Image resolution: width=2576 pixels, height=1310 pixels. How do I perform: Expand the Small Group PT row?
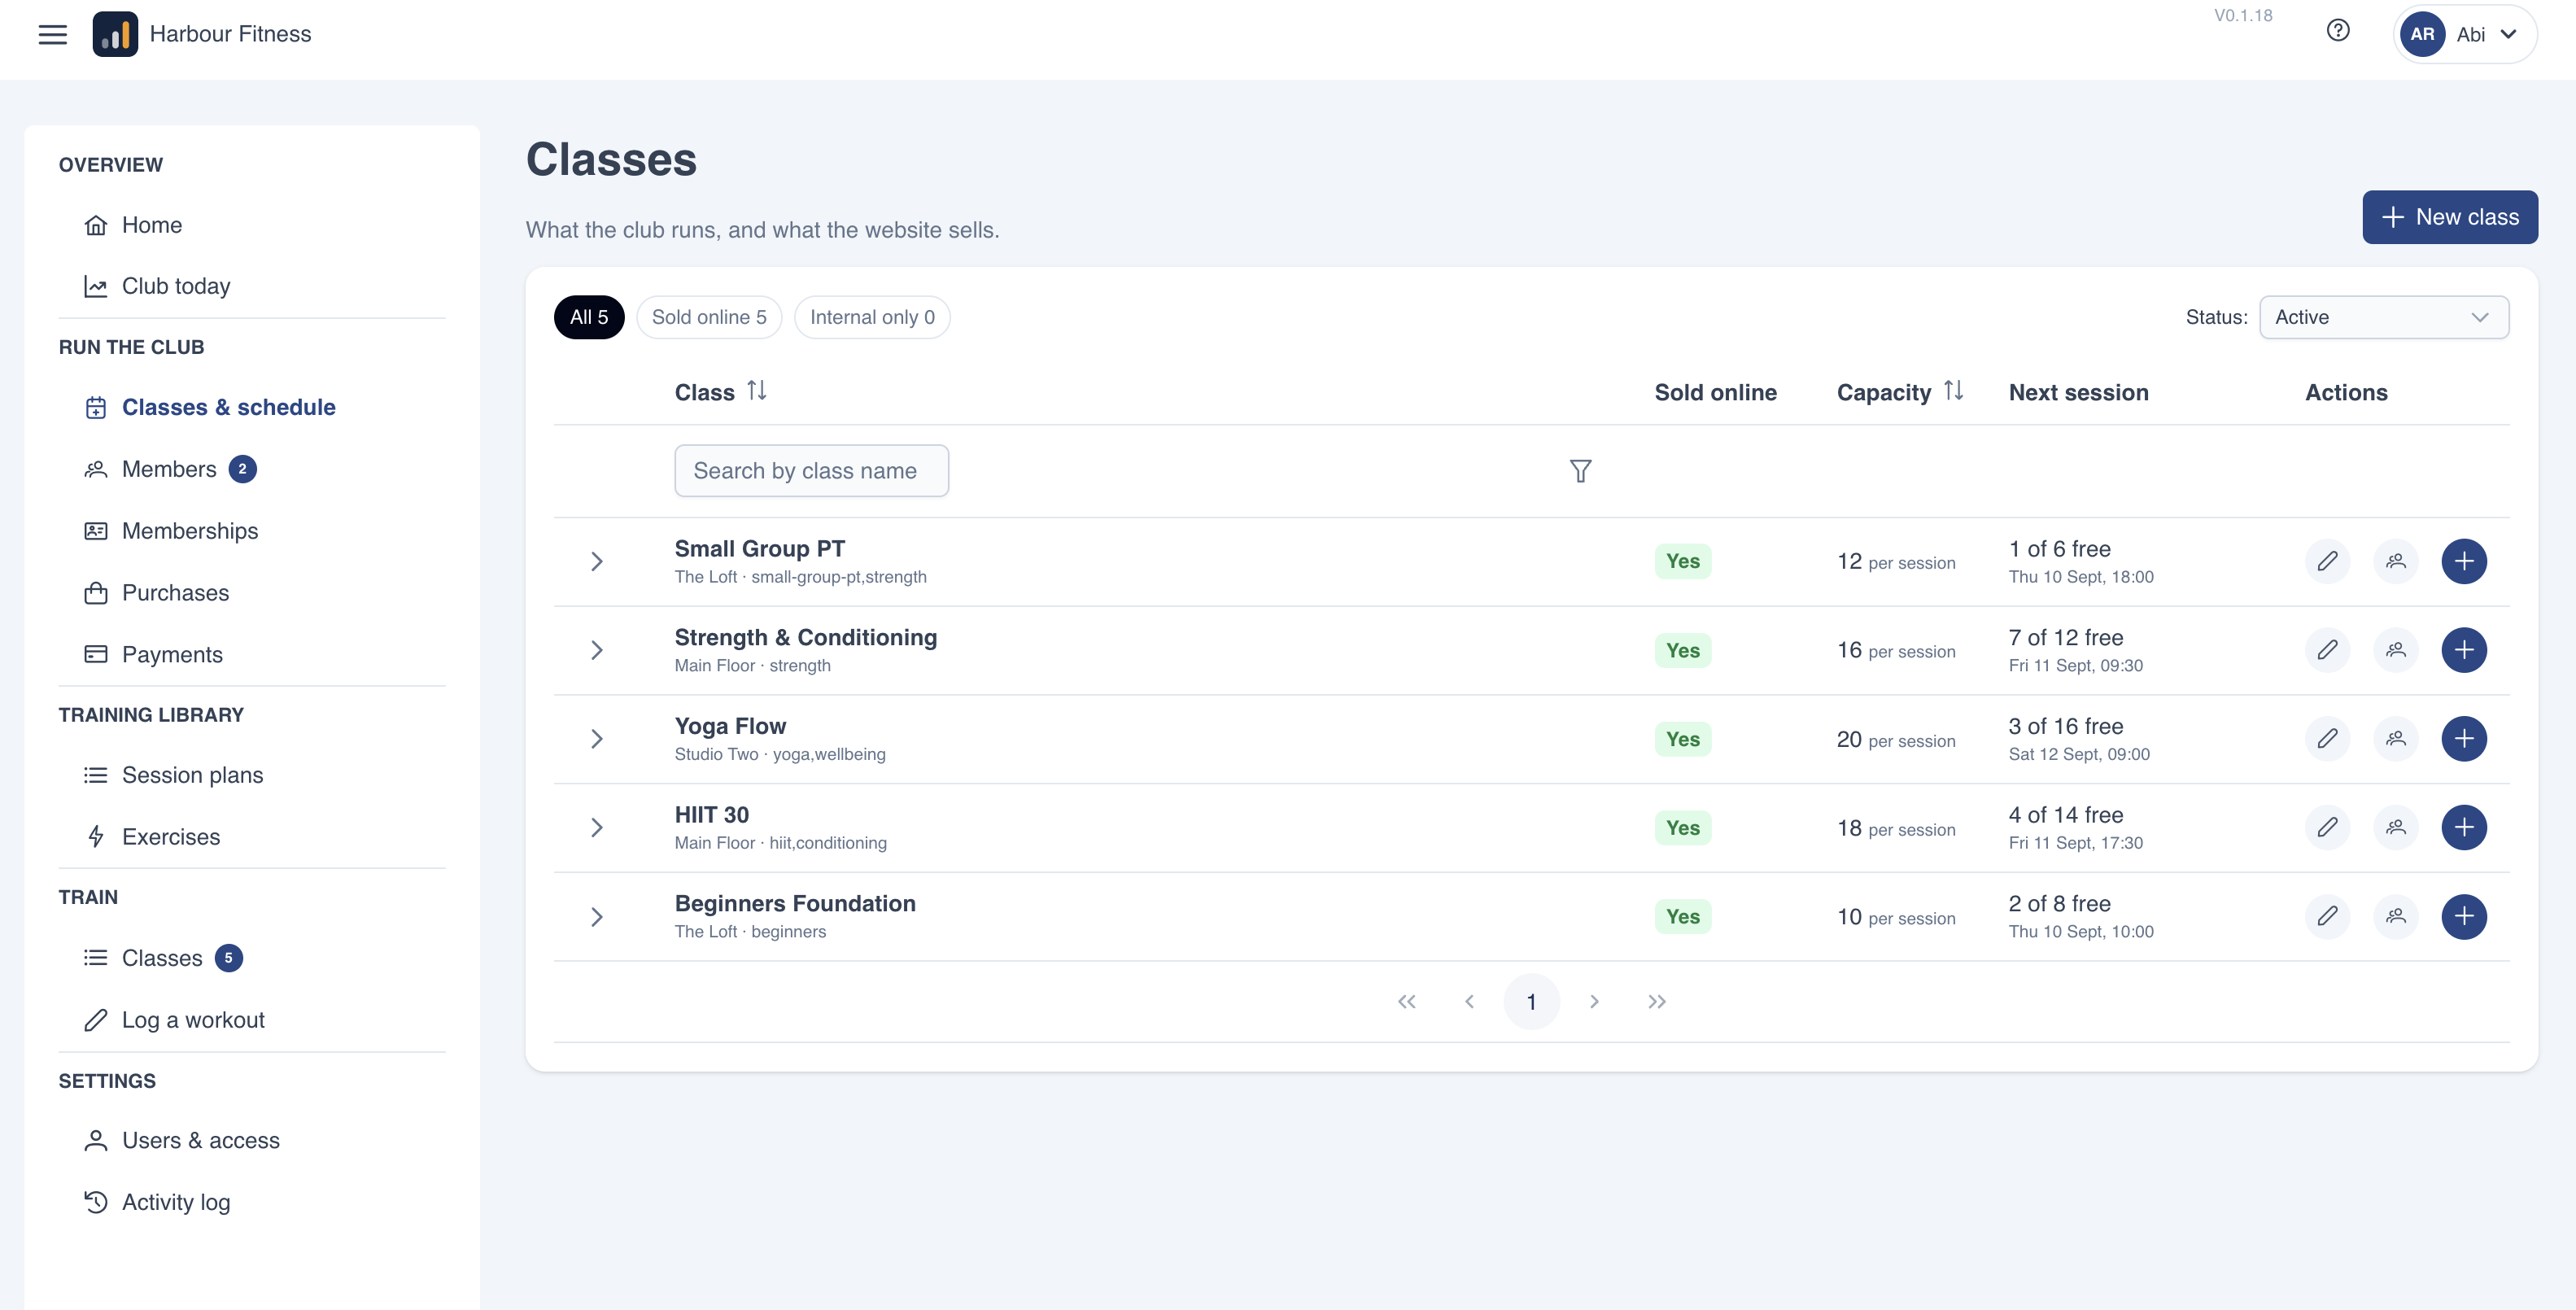(597, 561)
